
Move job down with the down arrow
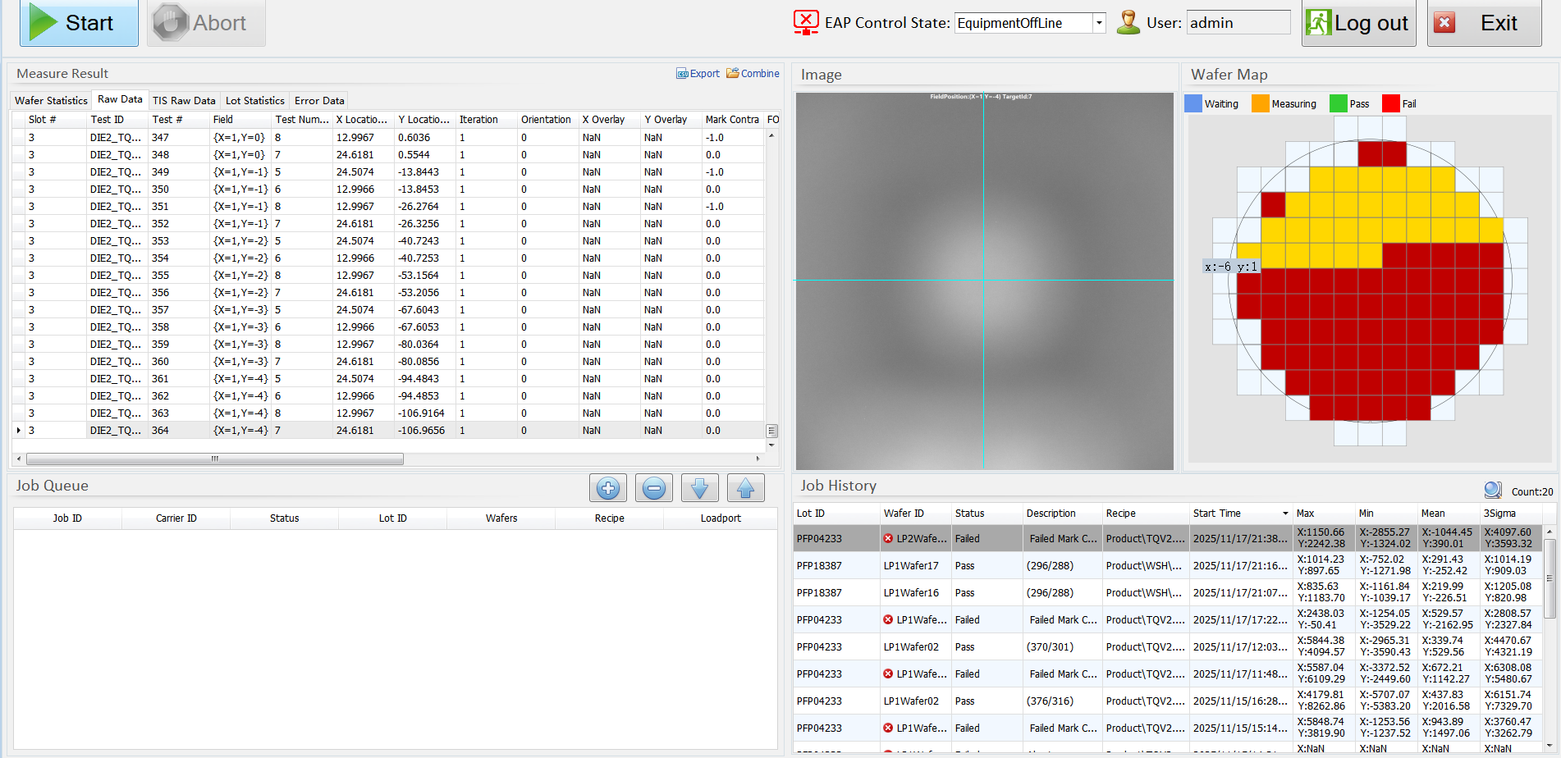point(699,488)
